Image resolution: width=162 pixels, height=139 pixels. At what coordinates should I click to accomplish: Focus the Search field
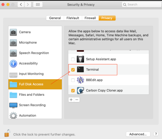pos(142,5)
